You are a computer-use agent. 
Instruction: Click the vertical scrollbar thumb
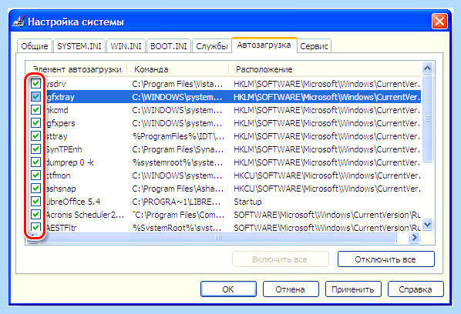click(428, 119)
